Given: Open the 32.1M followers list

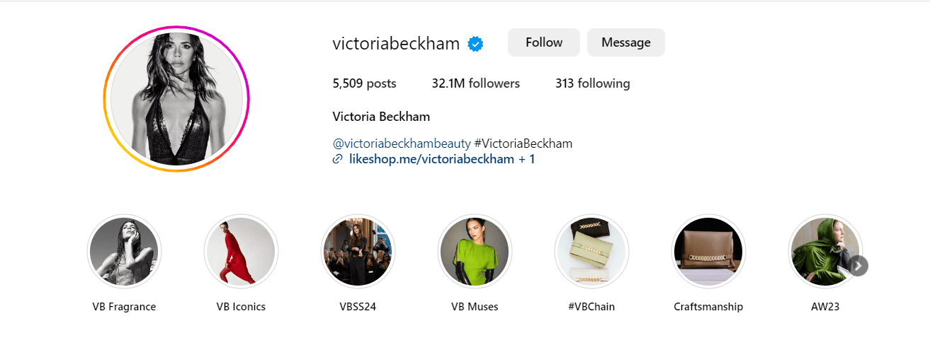Looking at the screenshot, I should click(476, 83).
